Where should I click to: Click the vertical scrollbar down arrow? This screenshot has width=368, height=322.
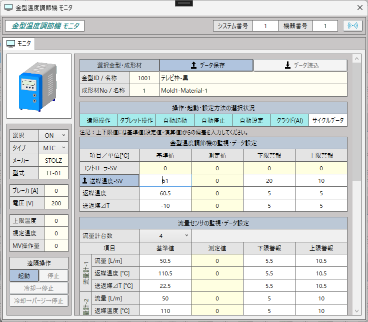pyautogui.click(x=356, y=311)
